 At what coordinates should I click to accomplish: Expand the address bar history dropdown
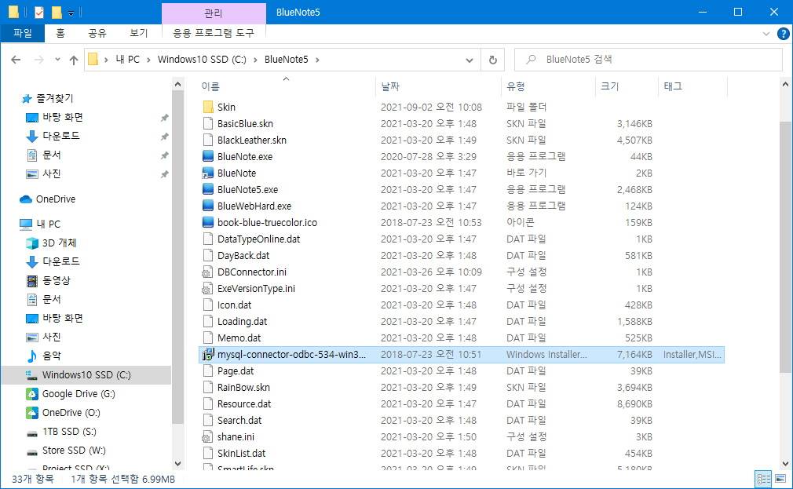pyautogui.click(x=470, y=60)
